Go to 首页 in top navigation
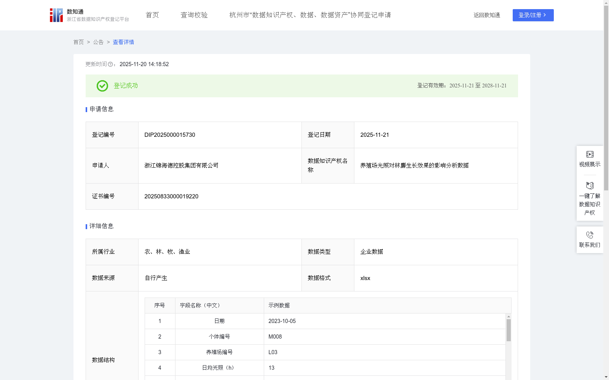609x380 pixels. 152,15
